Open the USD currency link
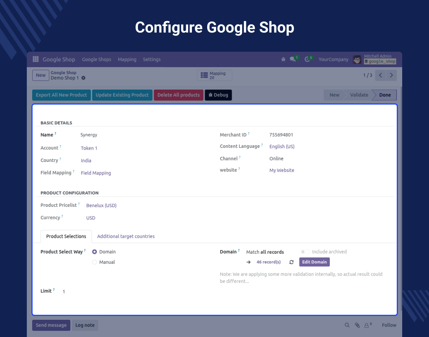Screen dimensions: 429x337 pyautogui.click(x=90, y=218)
